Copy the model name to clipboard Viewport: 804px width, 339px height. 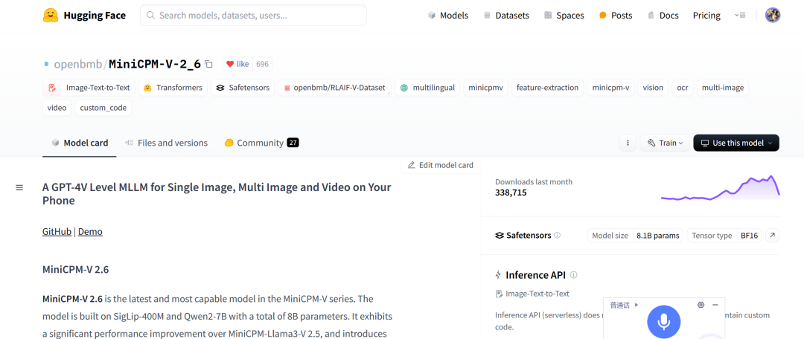208,64
